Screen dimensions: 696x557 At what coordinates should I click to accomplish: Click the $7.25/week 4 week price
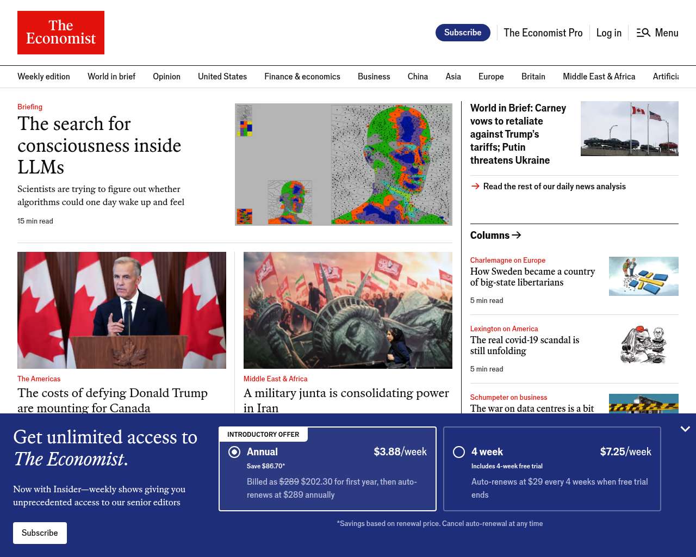coord(626,452)
